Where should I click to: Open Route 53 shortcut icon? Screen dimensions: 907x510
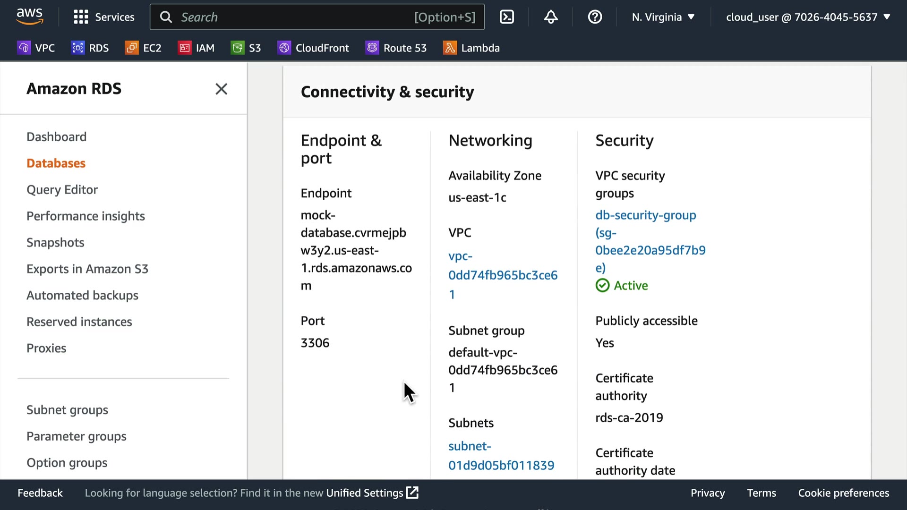pyautogui.click(x=372, y=48)
